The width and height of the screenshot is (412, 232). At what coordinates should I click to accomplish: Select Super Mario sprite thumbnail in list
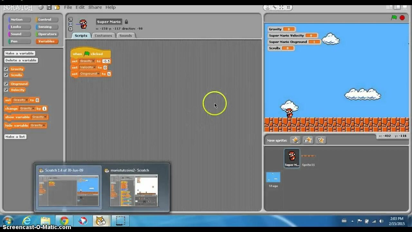point(292,158)
